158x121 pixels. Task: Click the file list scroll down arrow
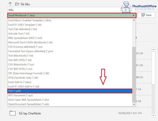coord(153,115)
